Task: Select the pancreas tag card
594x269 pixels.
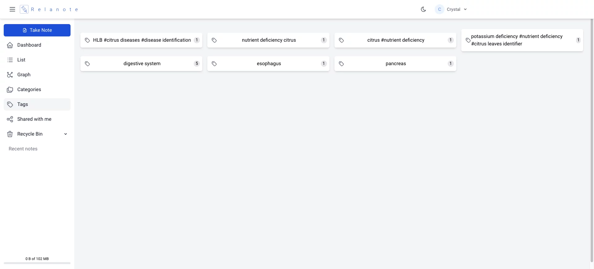Action: pyautogui.click(x=395, y=64)
